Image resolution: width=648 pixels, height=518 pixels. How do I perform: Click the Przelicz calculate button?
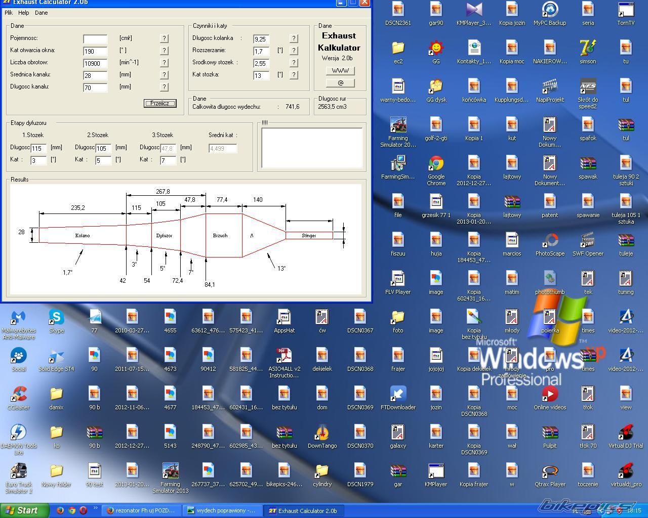[x=160, y=103]
